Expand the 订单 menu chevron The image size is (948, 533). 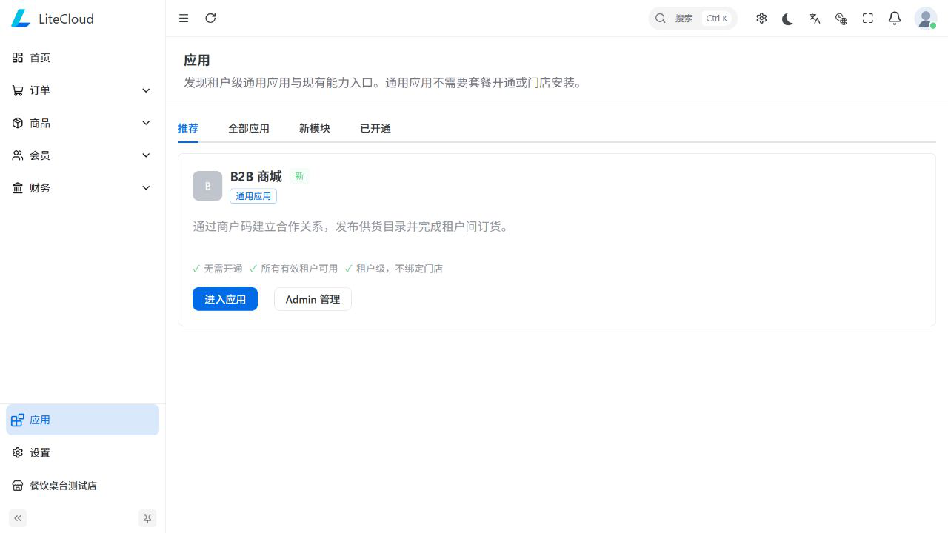(146, 90)
